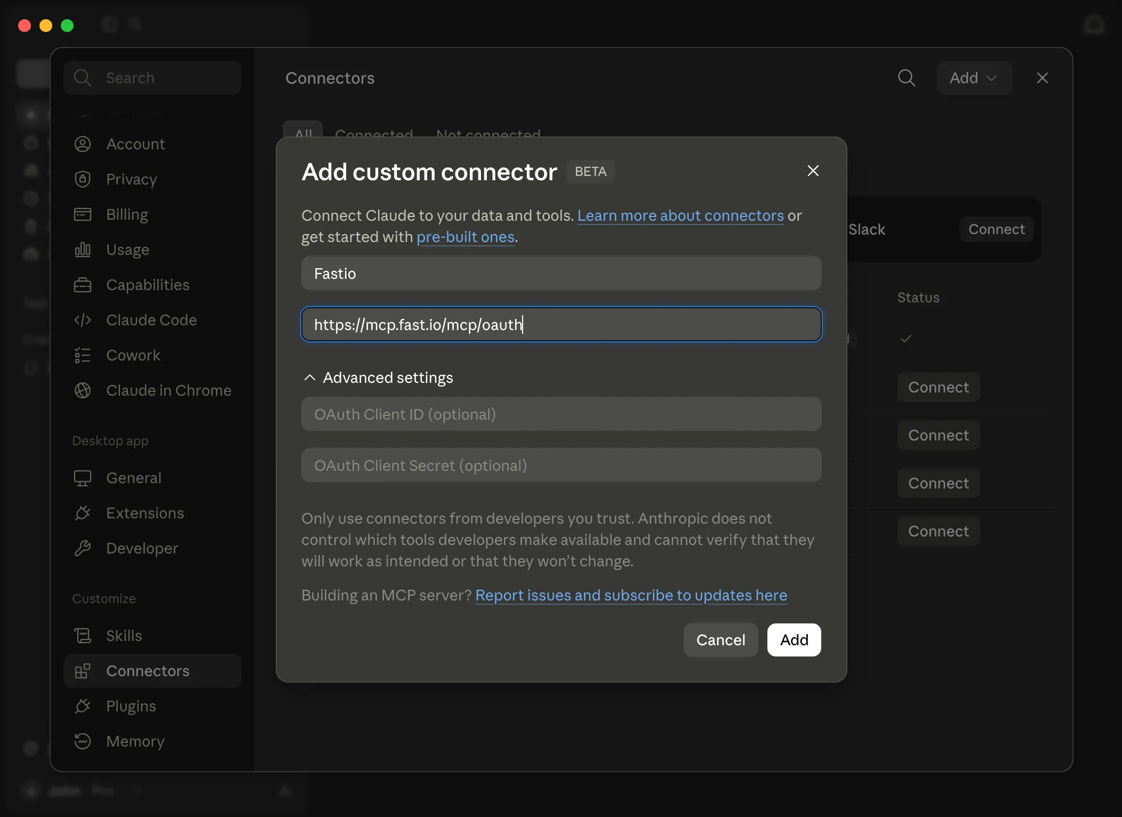Go to Billing settings card icon
This screenshot has height=817, width=1122.
pos(82,214)
